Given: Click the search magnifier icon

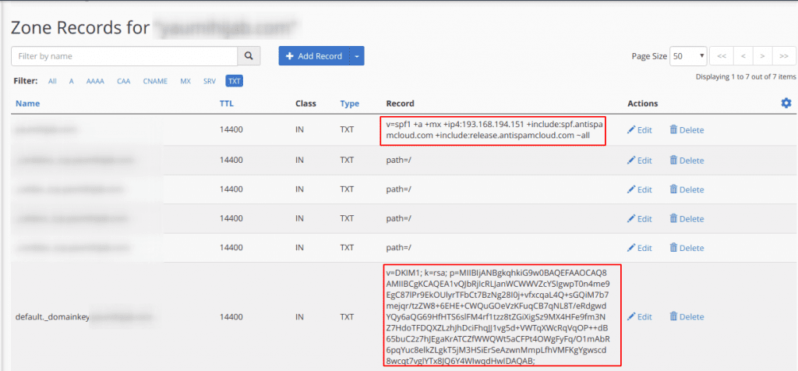Looking at the screenshot, I should [x=249, y=56].
